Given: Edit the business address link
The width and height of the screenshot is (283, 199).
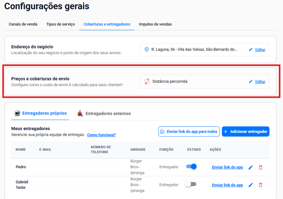Looking at the screenshot, I should click(260, 50).
